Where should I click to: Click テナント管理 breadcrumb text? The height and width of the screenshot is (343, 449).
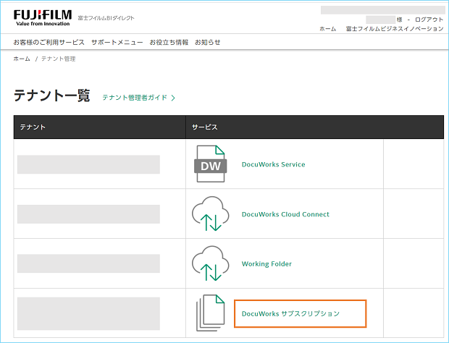click(x=59, y=59)
